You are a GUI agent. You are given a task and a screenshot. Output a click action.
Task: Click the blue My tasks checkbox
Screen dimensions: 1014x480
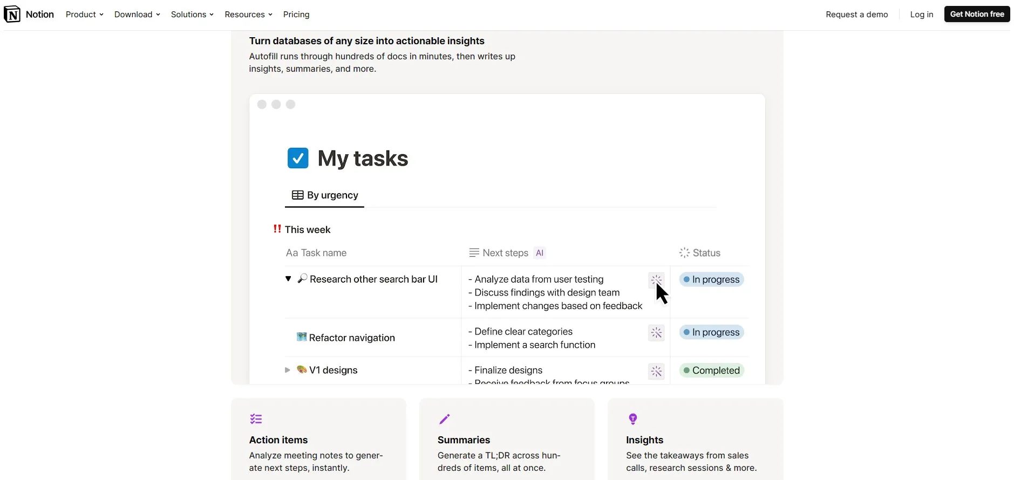pos(298,158)
